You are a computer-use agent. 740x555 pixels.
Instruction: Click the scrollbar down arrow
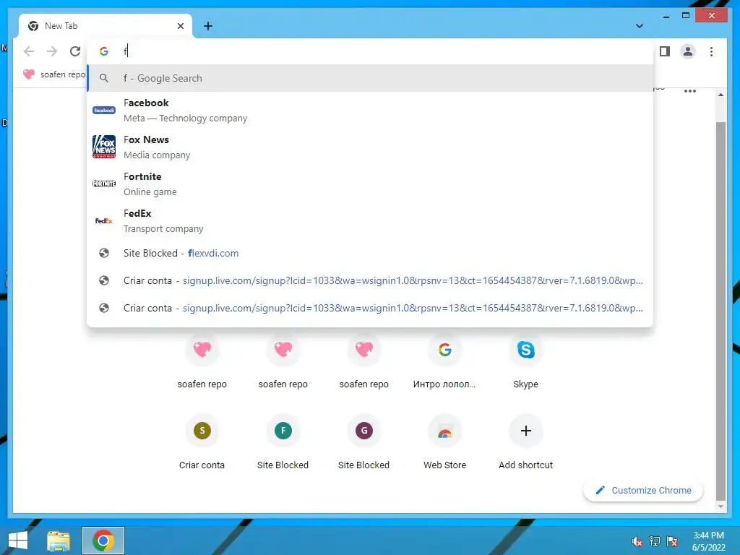coord(720,507)
